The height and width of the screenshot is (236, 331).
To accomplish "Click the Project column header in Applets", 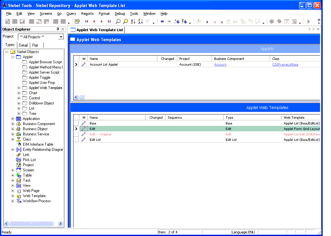I will 194,59.
